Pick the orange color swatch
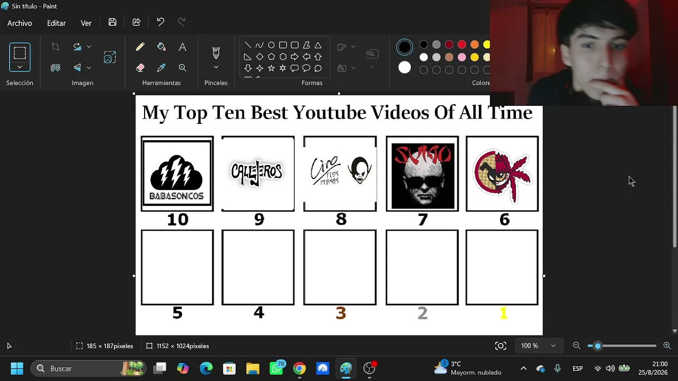The image size is (678, 381). [x=475, y=44]
